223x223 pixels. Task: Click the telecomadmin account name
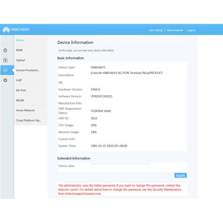pyautogui.click(x=175, y=30)
